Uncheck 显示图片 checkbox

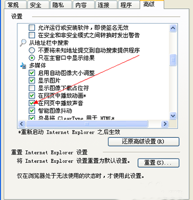(x=32, y=80)
